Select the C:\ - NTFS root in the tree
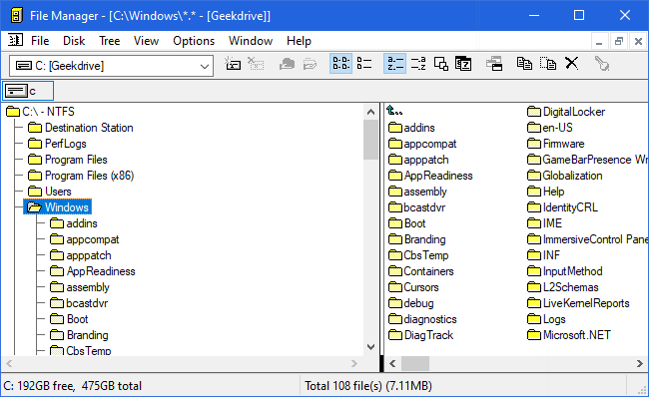This screenshot has width=649, height=397. (41, 112)
